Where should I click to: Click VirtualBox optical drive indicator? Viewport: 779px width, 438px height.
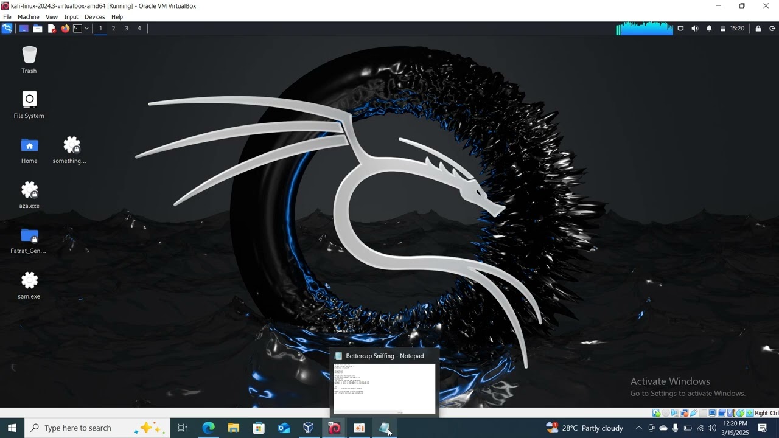[x=665, y=413]
